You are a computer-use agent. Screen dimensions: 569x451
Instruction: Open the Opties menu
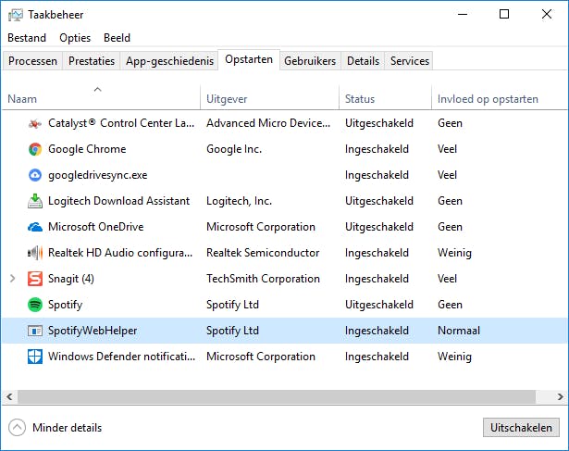coord(75,38)
